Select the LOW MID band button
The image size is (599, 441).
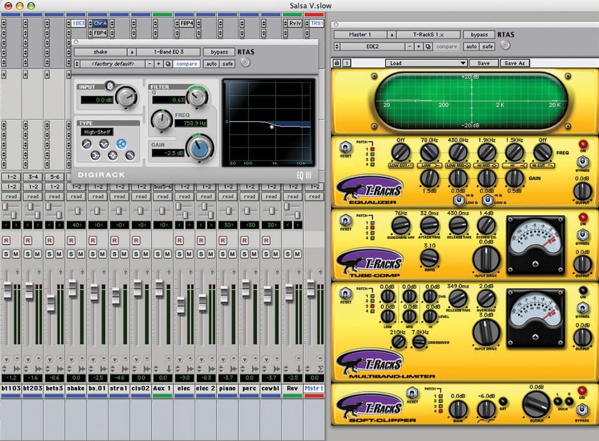[457, 166]
